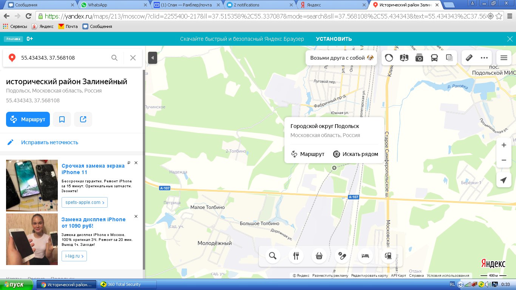Find restaurants with the fork and knife icon
The height and width of the screenshot is (290, 516).
pyautogui.click(x=296, y=256)
